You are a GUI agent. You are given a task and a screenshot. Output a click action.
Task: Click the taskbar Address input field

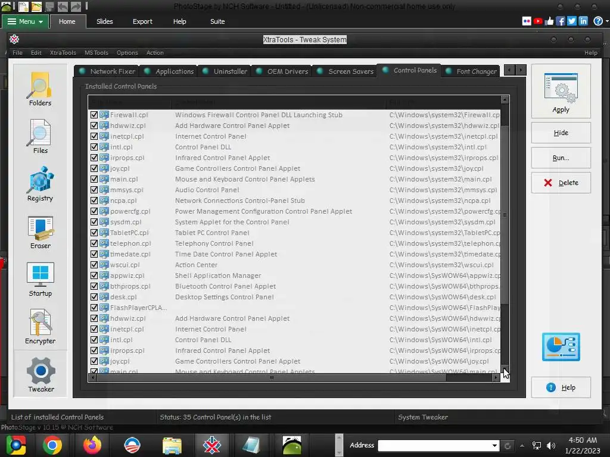[434, 445]
